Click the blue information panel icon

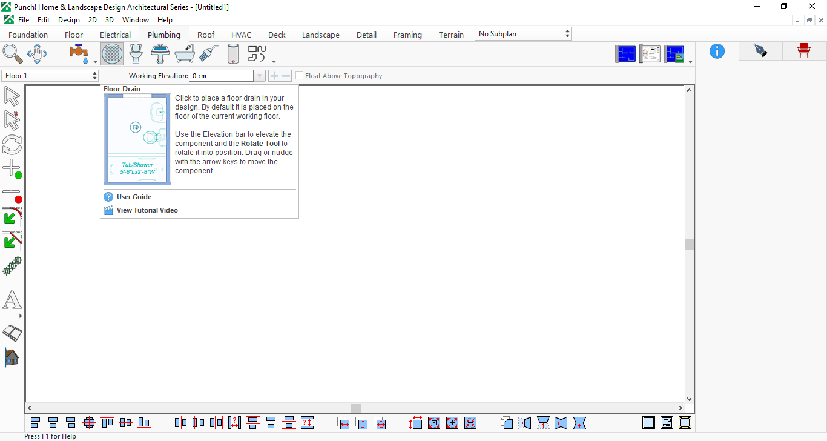pos(717,51)
